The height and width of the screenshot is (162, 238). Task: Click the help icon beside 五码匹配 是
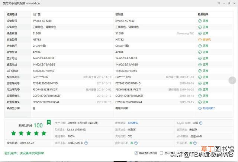[195, 143]
